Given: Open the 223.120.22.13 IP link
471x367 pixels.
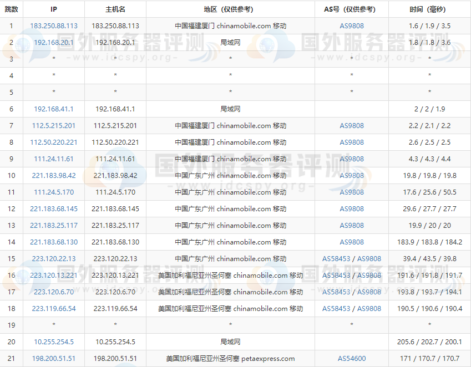Looking at the screenshot, I should pos(54,259).
